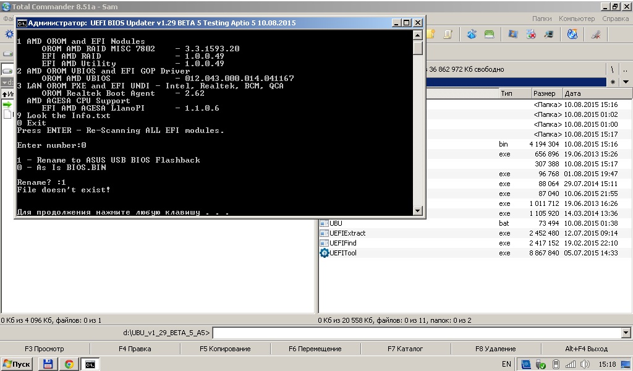Click the root directory backslash button
633x371 pixels.
tap(612, 69)
